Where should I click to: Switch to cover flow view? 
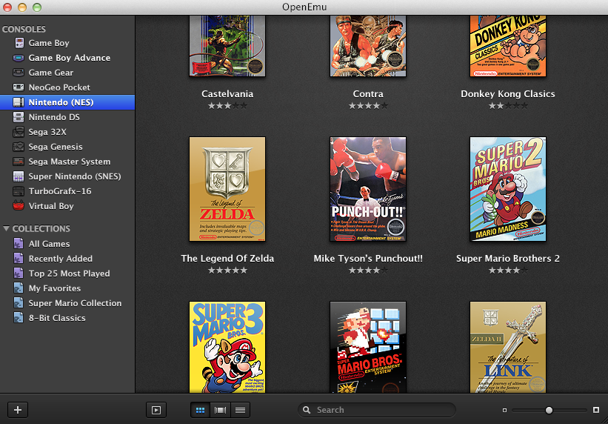pos(220,410)
